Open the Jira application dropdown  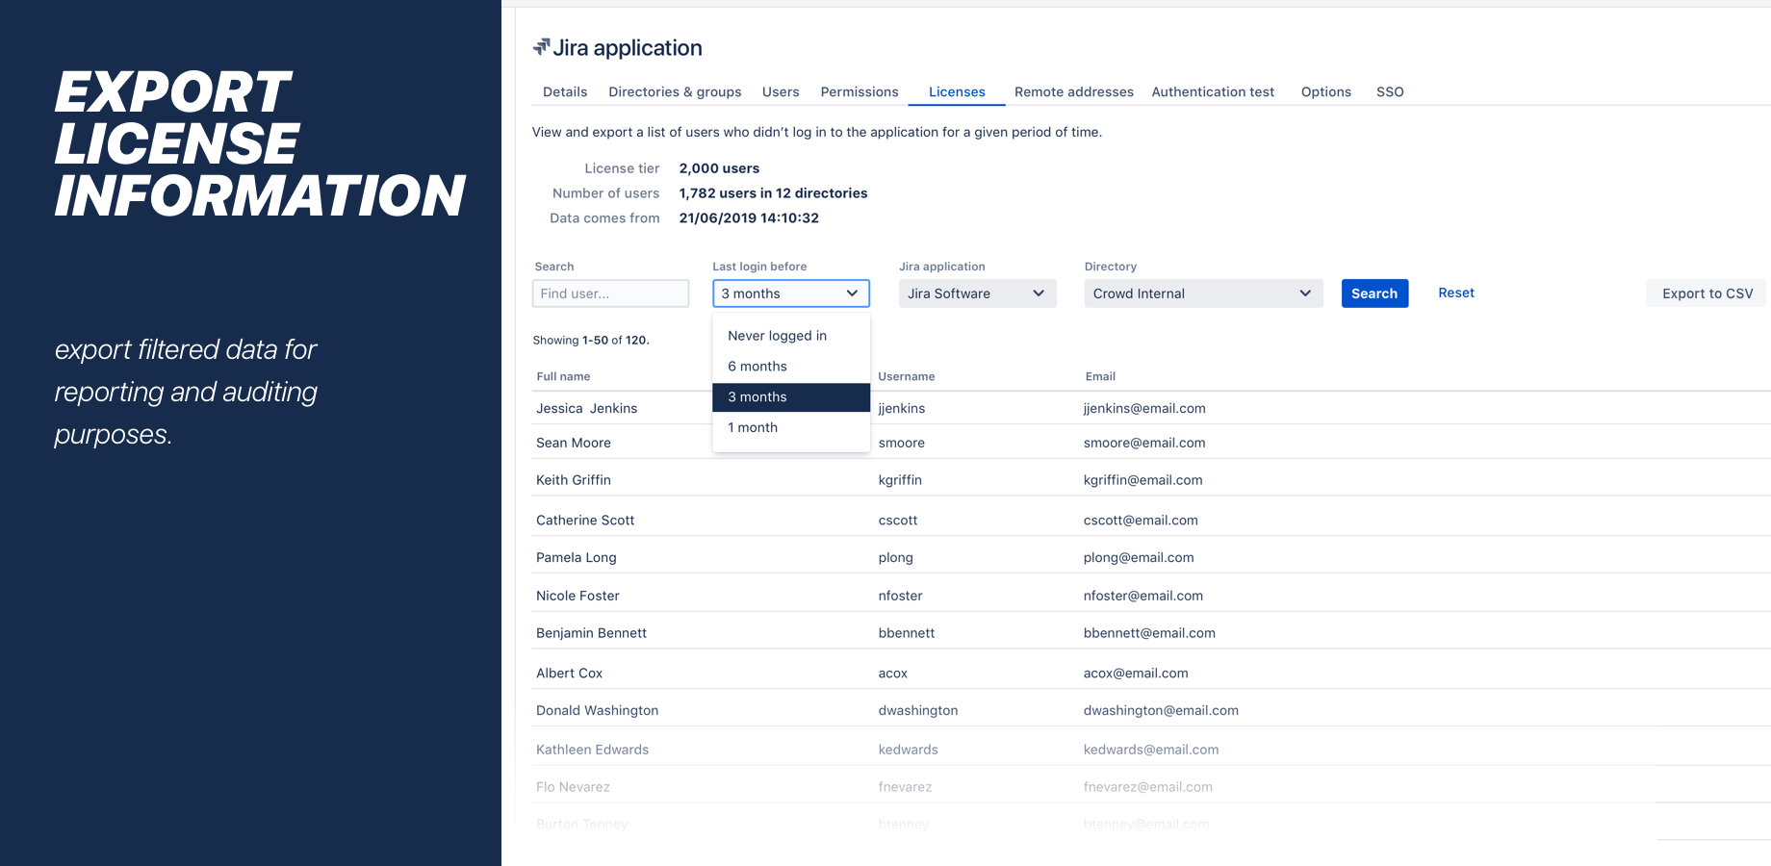coord(977,293)
